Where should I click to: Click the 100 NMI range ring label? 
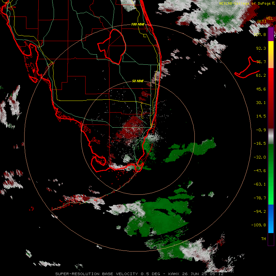point(138,24)
